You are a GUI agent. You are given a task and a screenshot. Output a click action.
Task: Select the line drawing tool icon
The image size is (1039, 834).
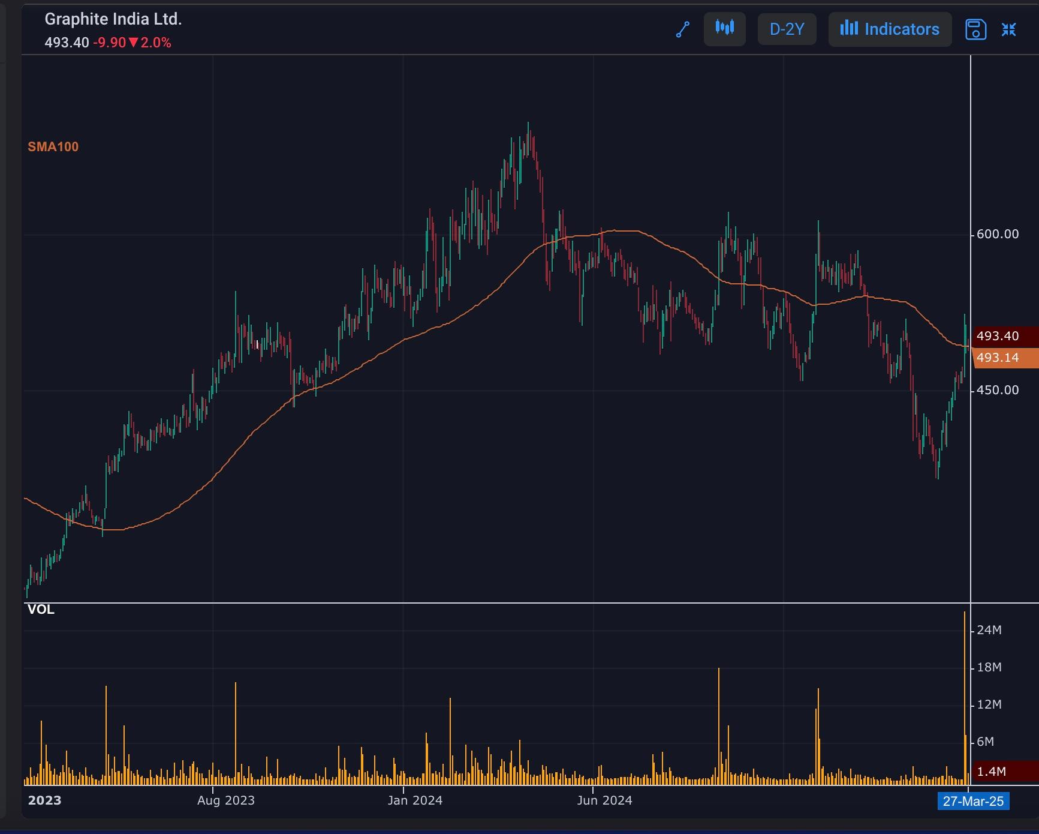[683, 29]
